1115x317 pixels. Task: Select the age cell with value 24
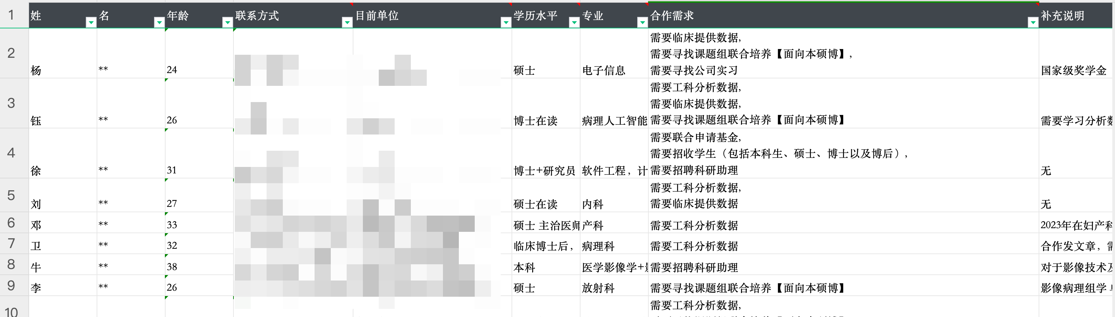(x=199, y=53)
